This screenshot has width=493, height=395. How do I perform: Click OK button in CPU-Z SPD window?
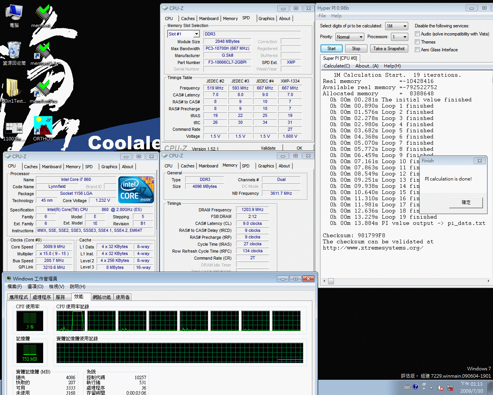tap(299, 148)
